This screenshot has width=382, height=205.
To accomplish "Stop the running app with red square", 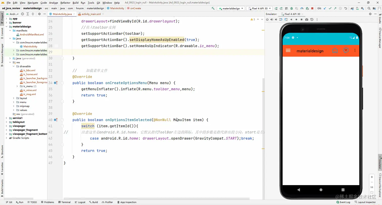I will (312, 8).
